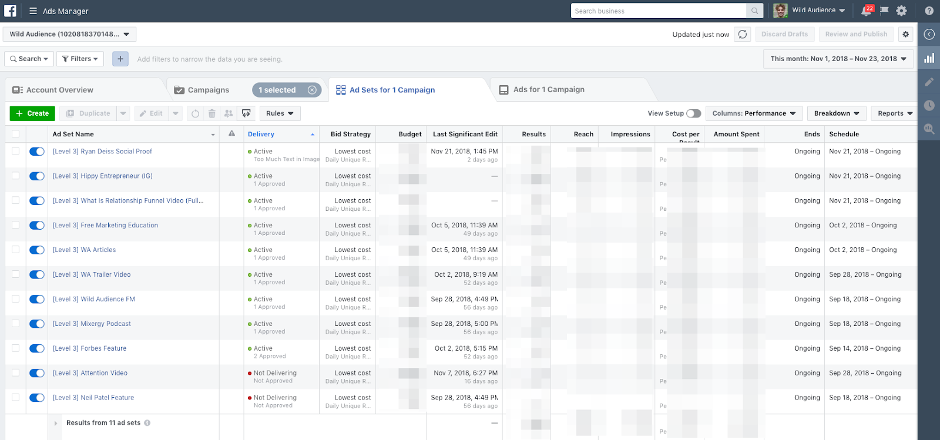940x440 pixels.
Task: Click the search magnifier button in business search
Action: 754,11
